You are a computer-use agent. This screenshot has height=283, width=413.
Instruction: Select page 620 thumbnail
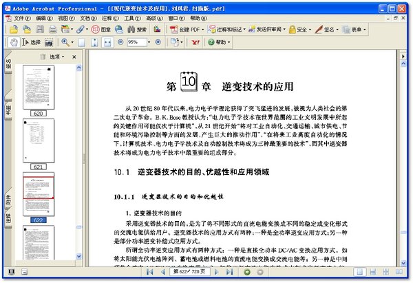(39, 87)
